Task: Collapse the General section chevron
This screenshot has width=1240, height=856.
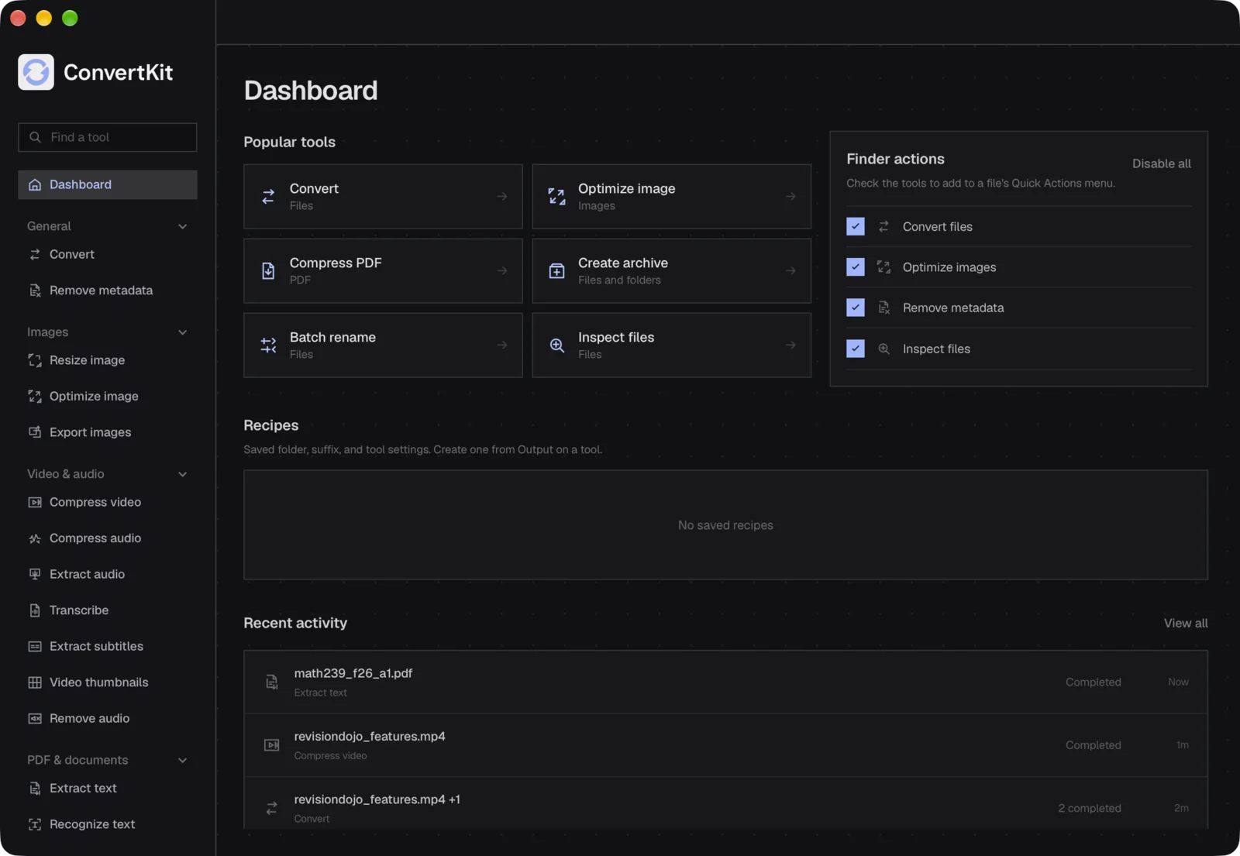Action: [x=183, y=226]
